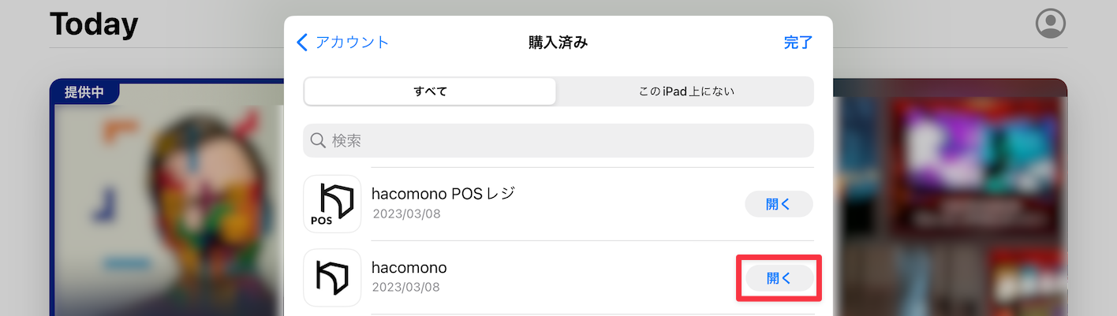Tap the 提供中 badge on featured card
Image resolution: width=1117 pixels, height=316 pixels.
coord(84,92)
